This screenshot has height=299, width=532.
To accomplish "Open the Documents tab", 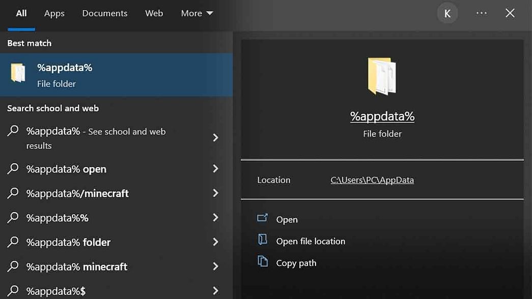I will pos(105,13).
